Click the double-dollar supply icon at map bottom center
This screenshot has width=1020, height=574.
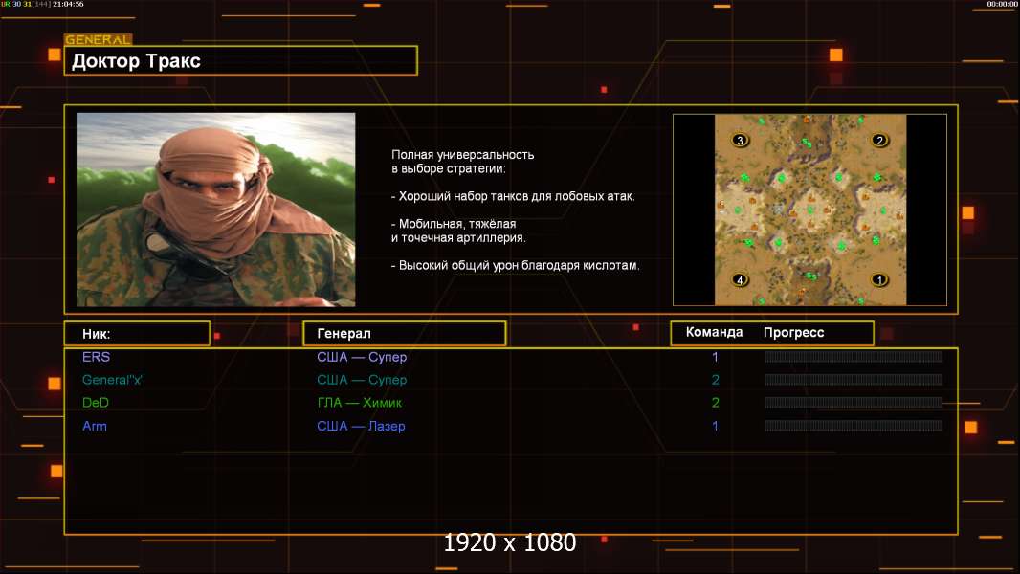point(811,276)
